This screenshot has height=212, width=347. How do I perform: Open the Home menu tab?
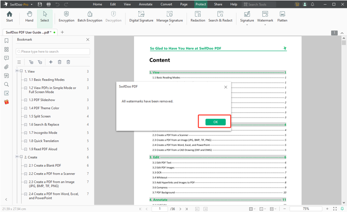point(97,4)
